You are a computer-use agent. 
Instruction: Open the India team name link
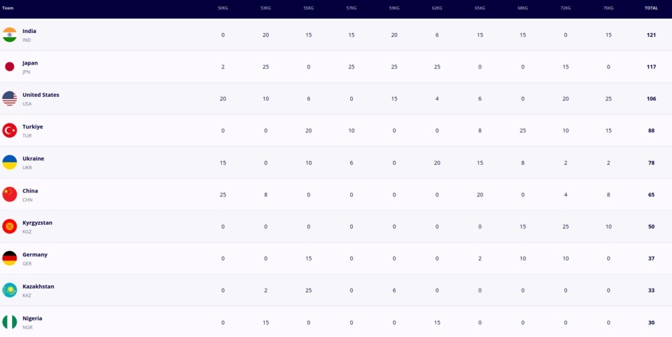[x=30, y=31]
